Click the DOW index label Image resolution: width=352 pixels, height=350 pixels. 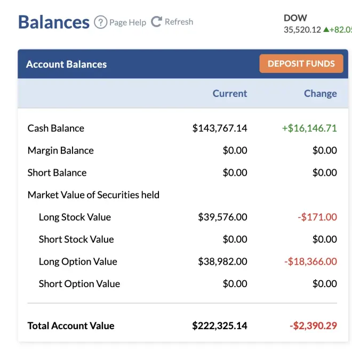click(x=295, y=18)
